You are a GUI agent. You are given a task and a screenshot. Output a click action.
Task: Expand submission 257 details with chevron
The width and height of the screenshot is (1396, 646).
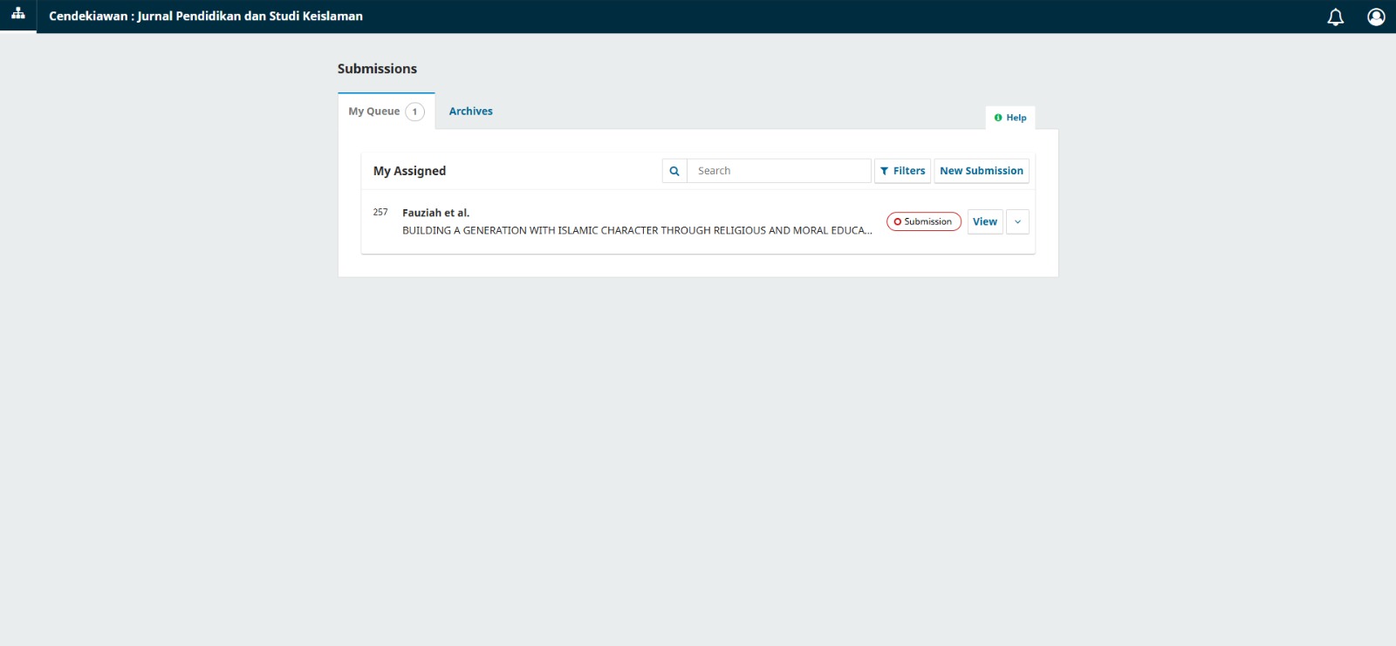(1017, 222)
